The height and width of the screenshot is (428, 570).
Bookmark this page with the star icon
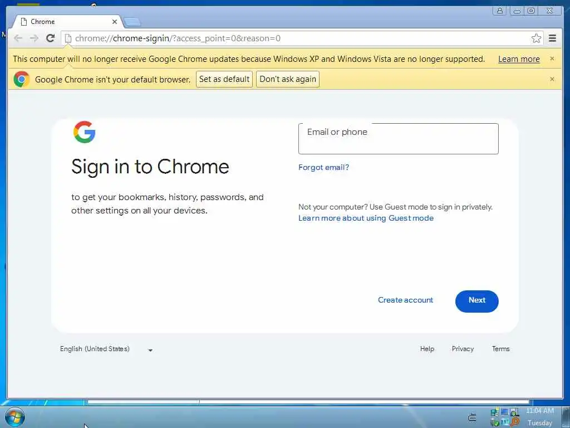click(536, 38)
